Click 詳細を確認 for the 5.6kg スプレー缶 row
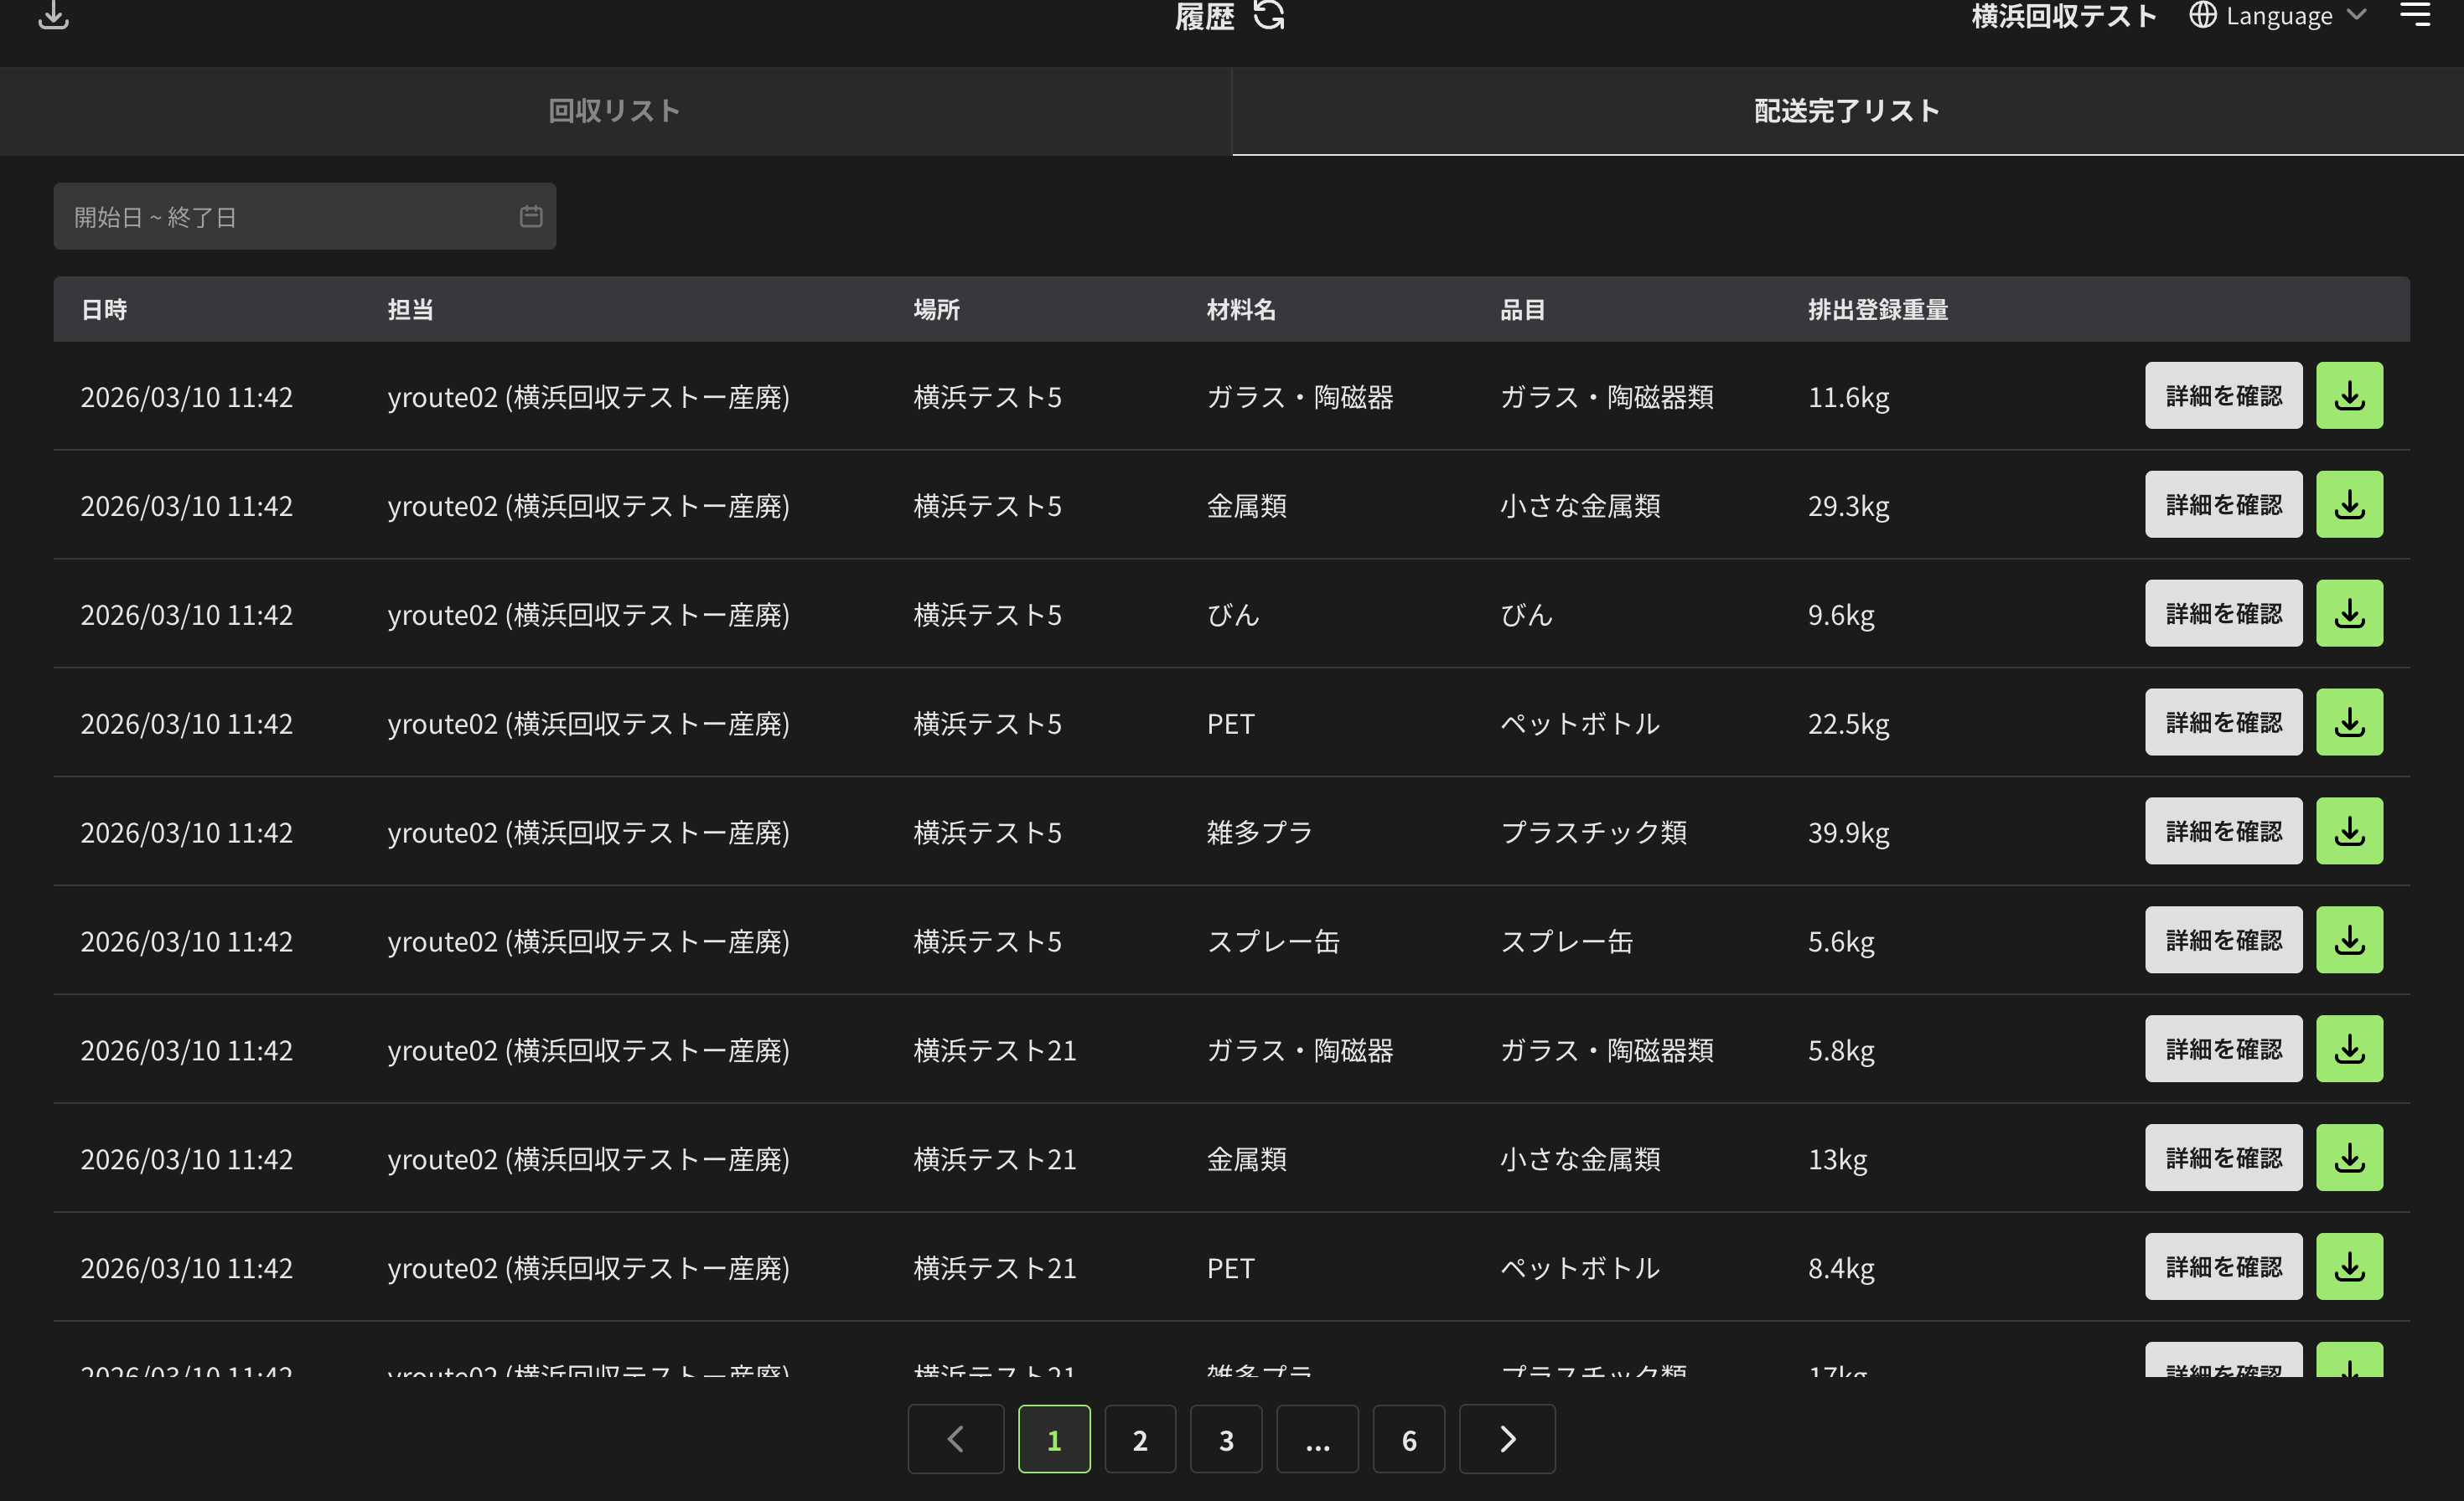This screenshot has width=2464, height=1501. (x=2224, y=941)
